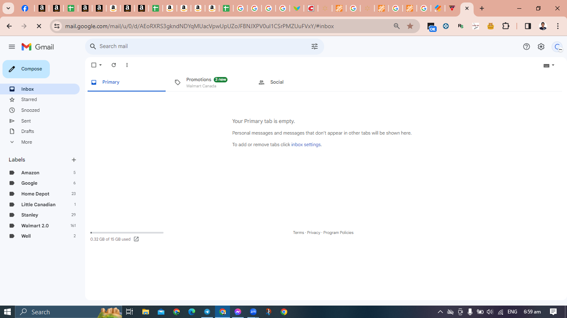This screenshot has width=567, height=318.
Task: Open the site information icon in address bar
Action: pos(57,26)
